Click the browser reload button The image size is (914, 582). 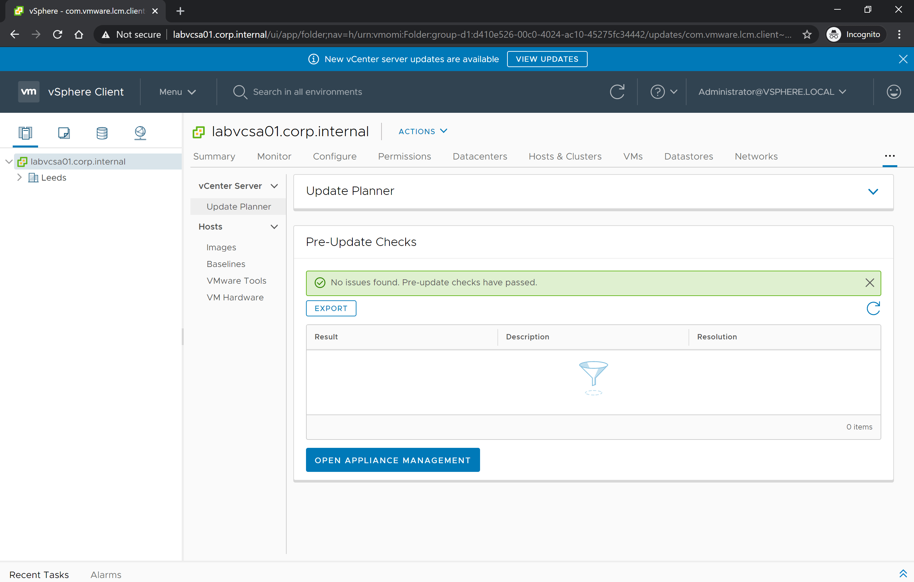(58, 34)
